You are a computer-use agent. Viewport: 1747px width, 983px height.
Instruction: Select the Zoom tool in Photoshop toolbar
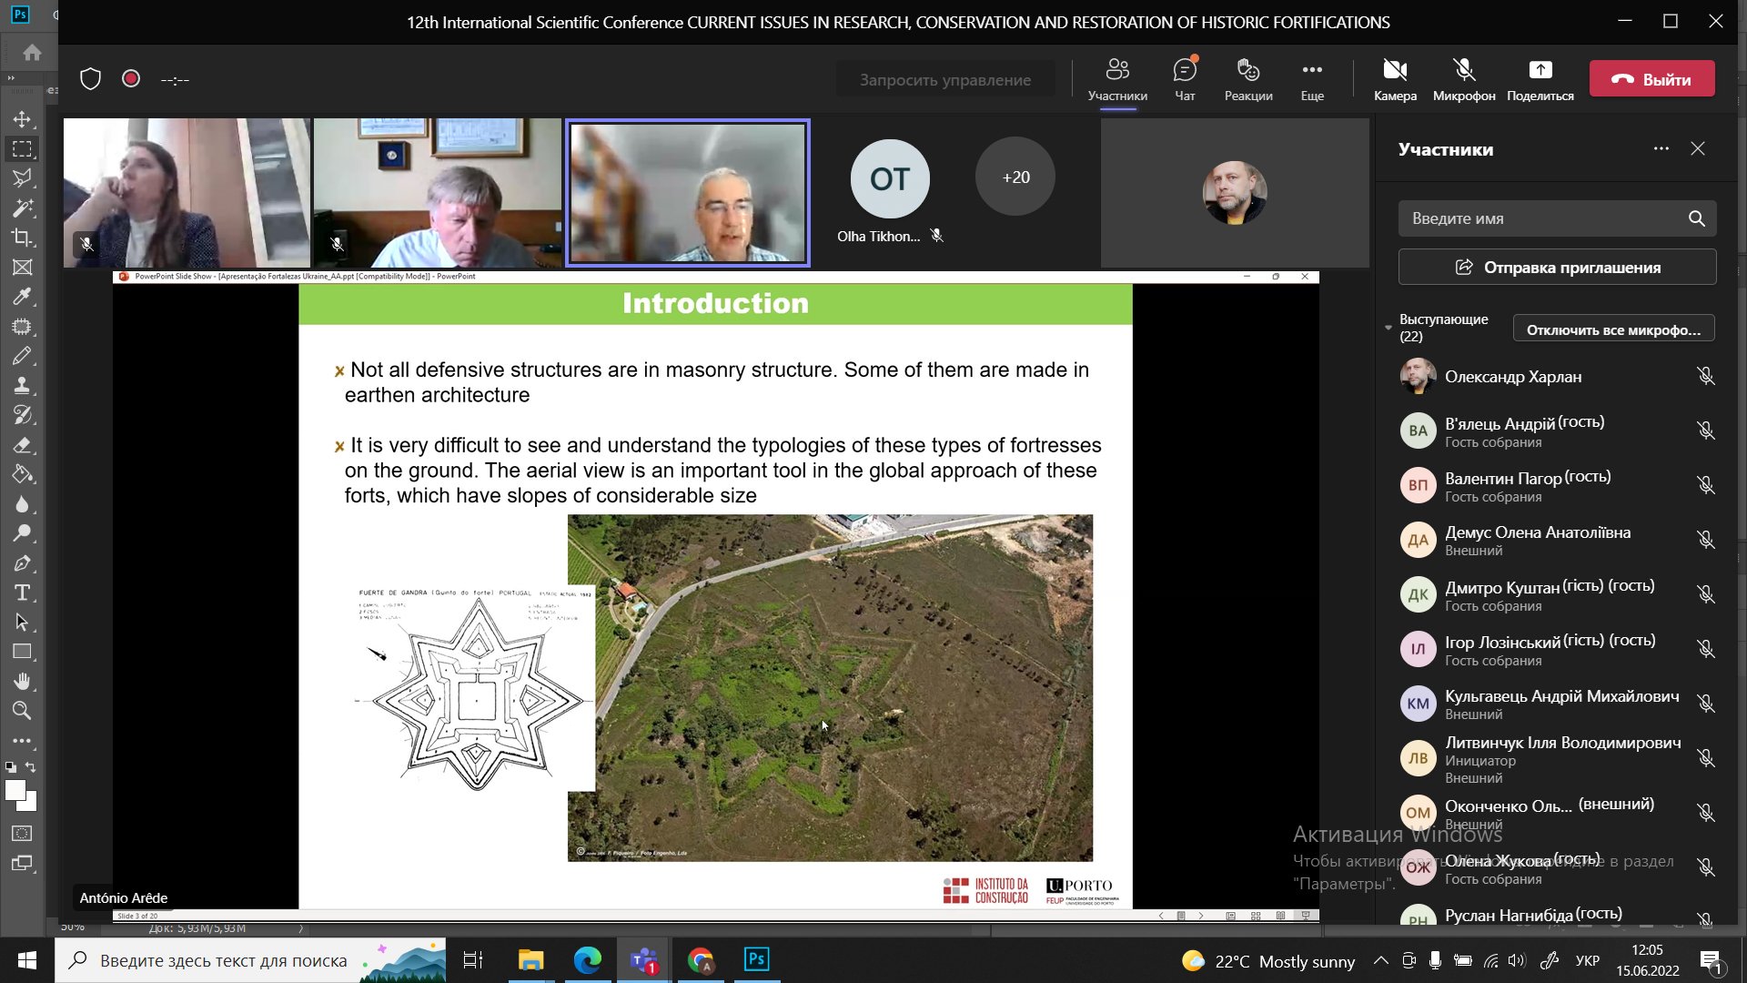22,711
